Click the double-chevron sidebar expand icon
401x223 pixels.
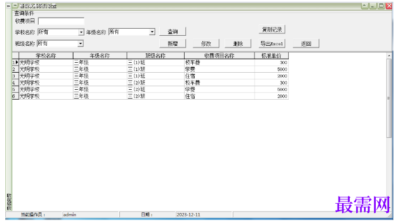pos(8,6)
